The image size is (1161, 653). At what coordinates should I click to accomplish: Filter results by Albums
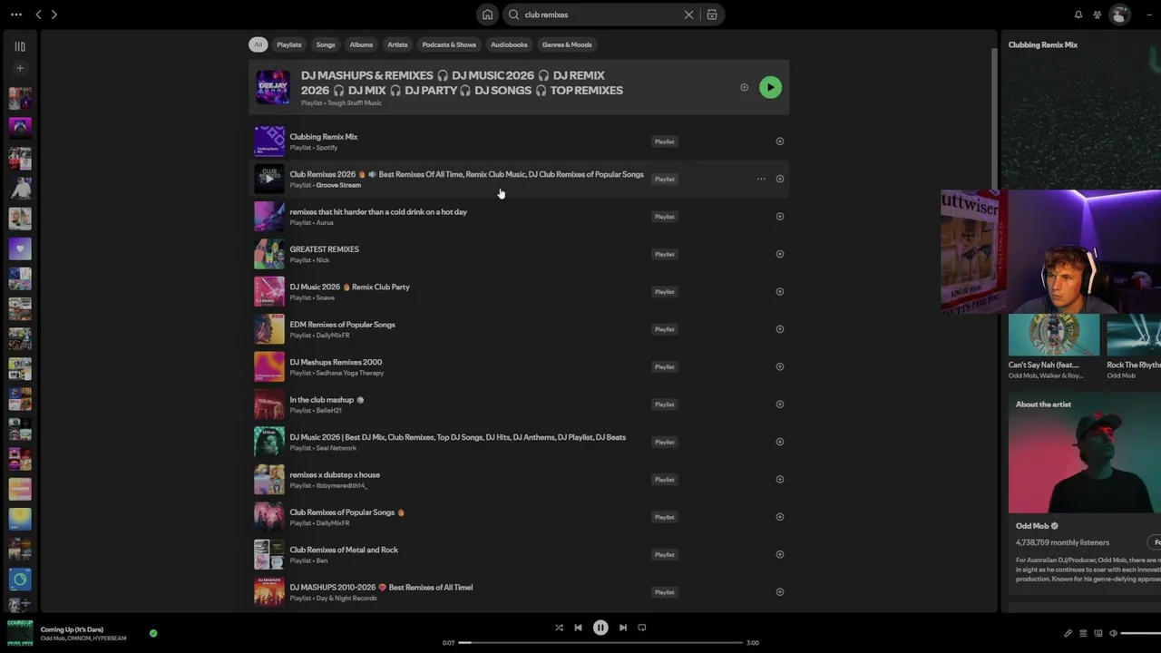(361, 44)
